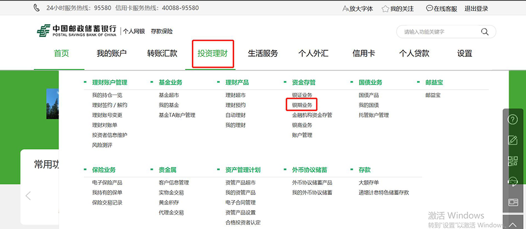Click the search magnifier icon
526x229 pixels.
tap(484, 32)
